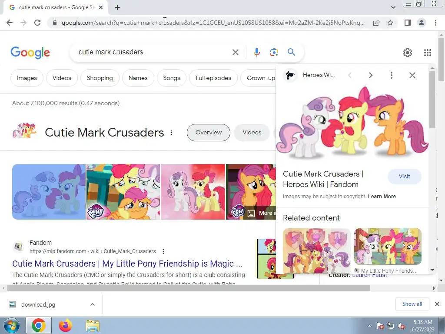Open the downloaded download.jpg file
Screen dimensions: 445x334
pyautogui.click(x=38, y=305)
